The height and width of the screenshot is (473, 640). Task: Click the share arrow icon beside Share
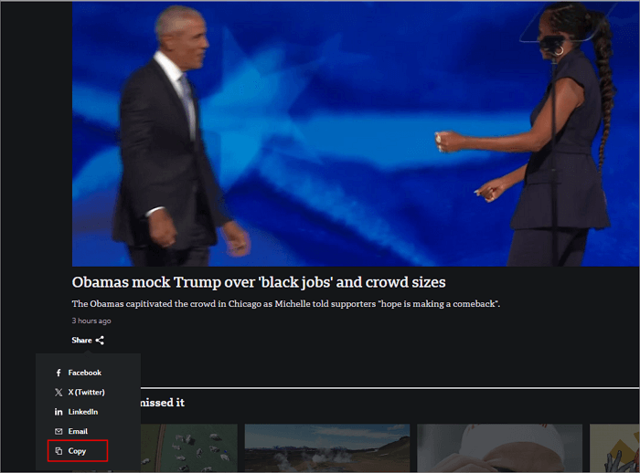pos(100,340)
